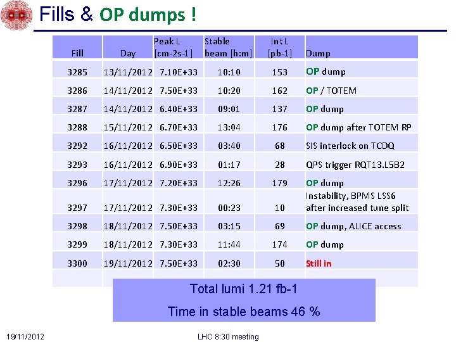Click stable beam time 03:40
The width and height of the screenshot is (456, 342).
click(229, 146)
